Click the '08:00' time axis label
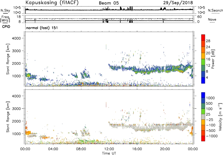The width and height of the screenshot is (223, 155). point(81,149)
